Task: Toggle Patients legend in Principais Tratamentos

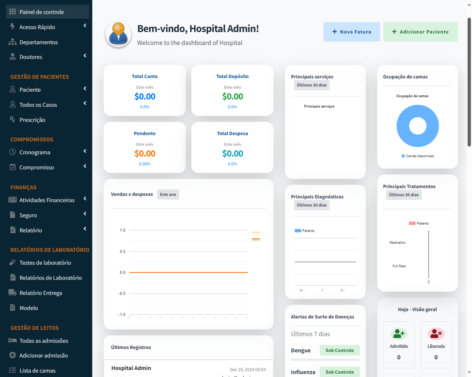Action: [419, 223]
